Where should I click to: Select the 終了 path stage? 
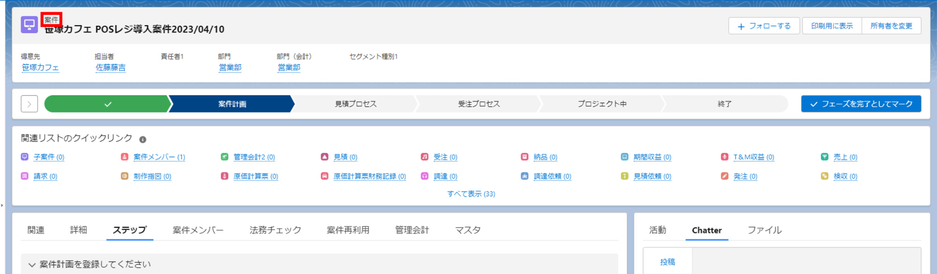pos(725,104)
